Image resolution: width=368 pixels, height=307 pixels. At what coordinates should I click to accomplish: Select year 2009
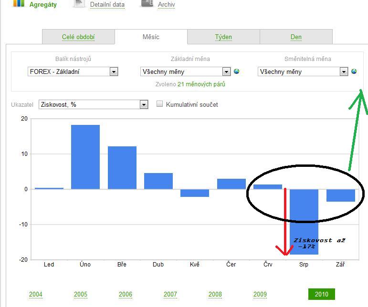pyautogui.click(x=260, y=294)
